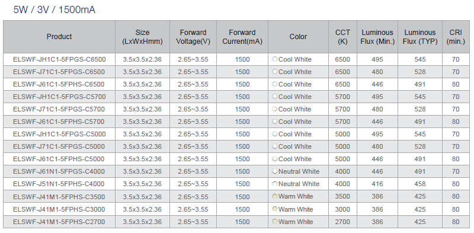The width and height of the screenshot is (474, 233).
Task: Click the CRI (min.) column header
Action: point(456,37)
